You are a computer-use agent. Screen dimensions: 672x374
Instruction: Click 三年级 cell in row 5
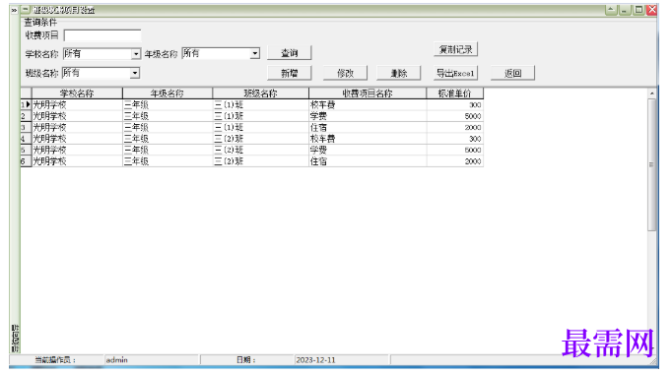point(168,150)
